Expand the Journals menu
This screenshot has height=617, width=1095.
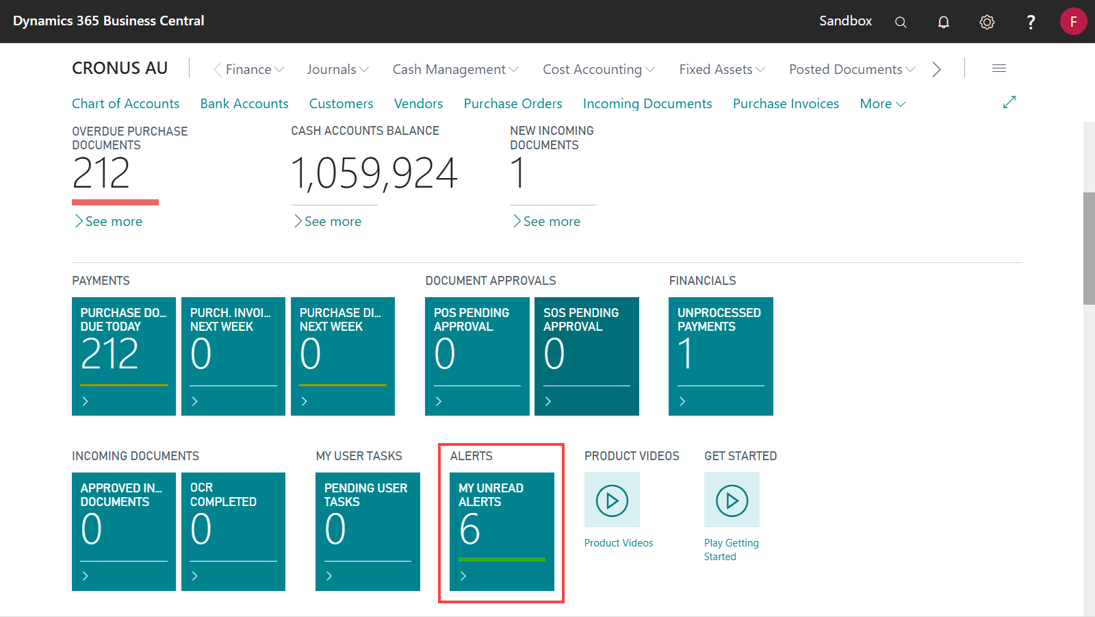coord(338,69)
